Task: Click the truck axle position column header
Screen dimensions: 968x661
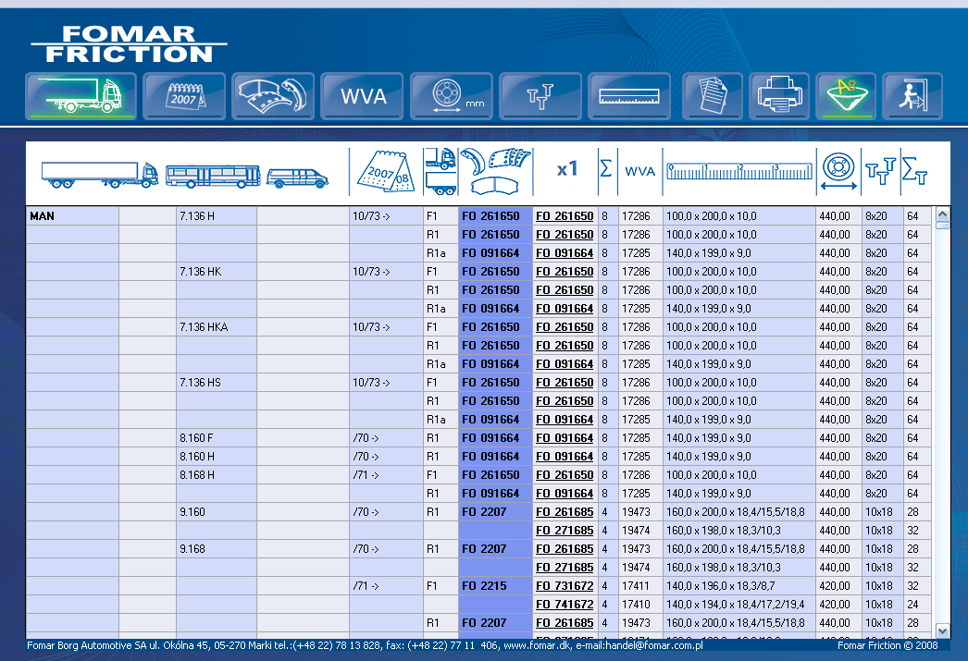Action: tap(441, 171)
